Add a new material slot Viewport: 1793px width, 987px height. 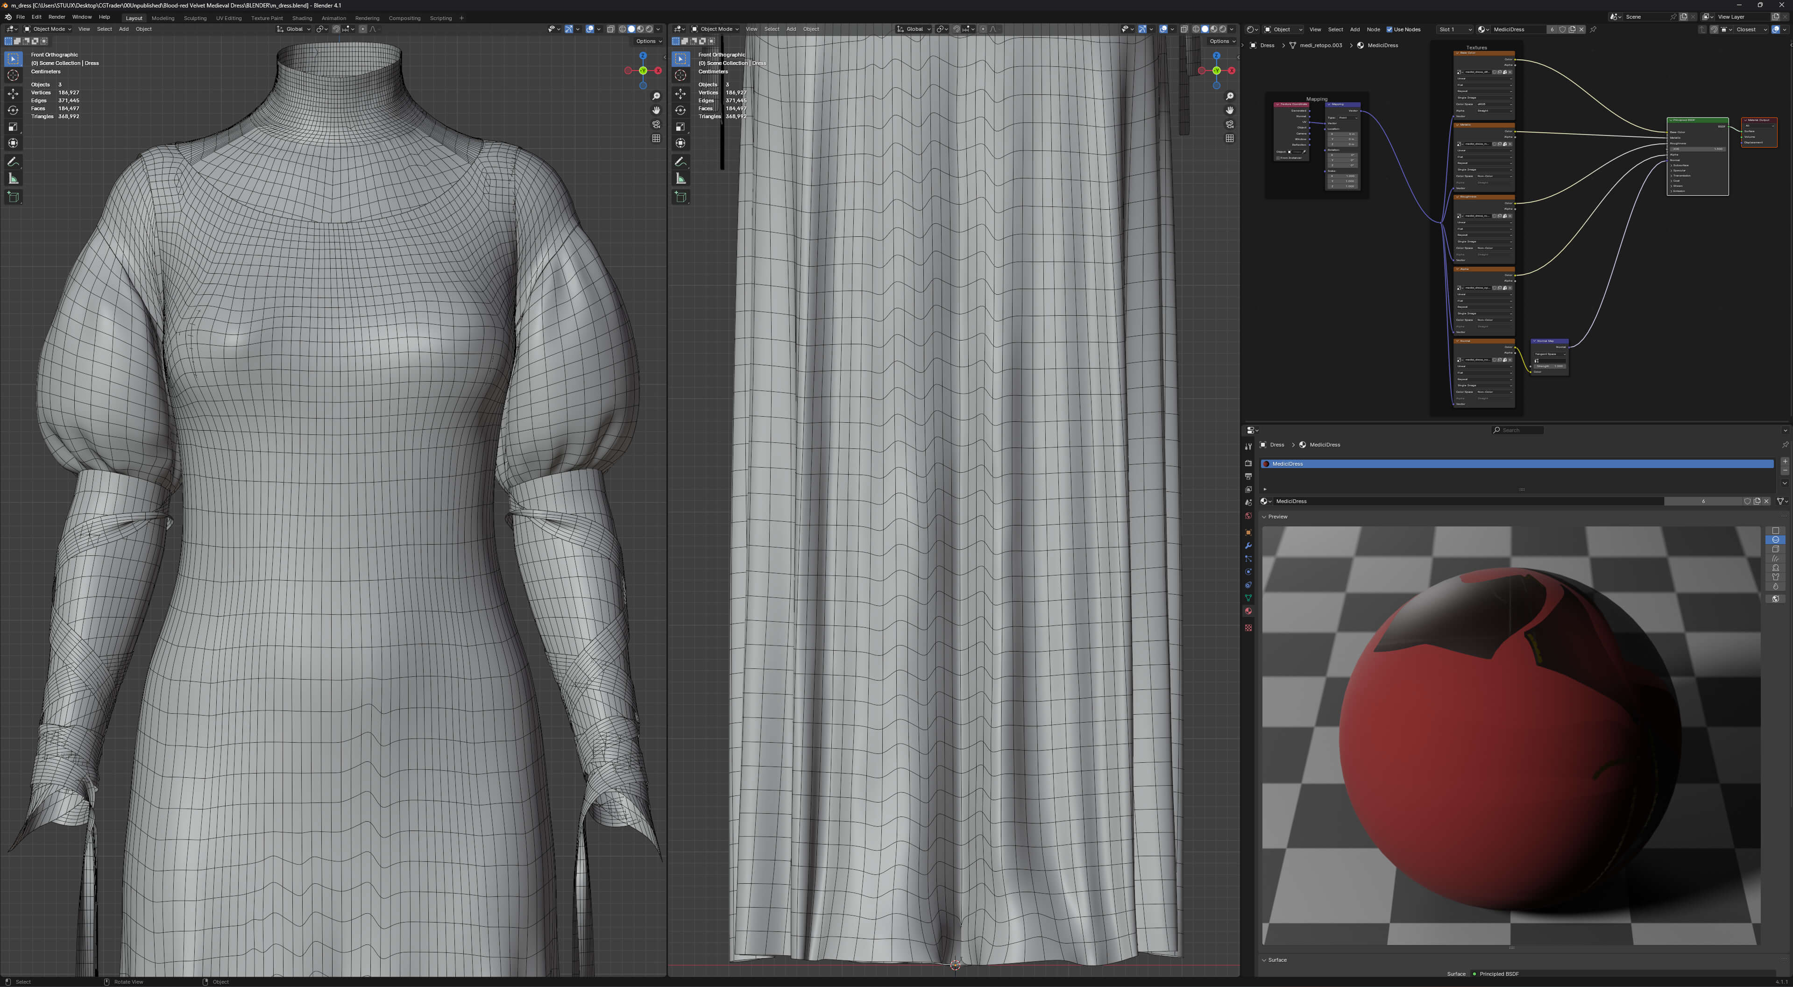[1785, 462]
